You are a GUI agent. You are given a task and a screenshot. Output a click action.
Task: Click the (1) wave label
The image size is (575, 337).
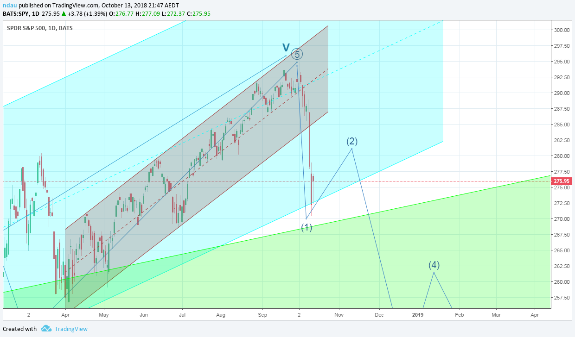[307, 227]
